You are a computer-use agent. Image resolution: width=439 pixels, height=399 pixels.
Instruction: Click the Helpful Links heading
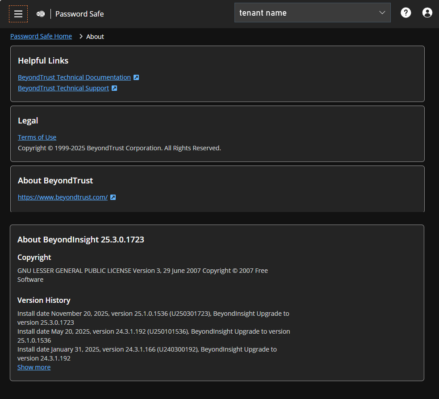pyautogui.click(x=43, y=60)
